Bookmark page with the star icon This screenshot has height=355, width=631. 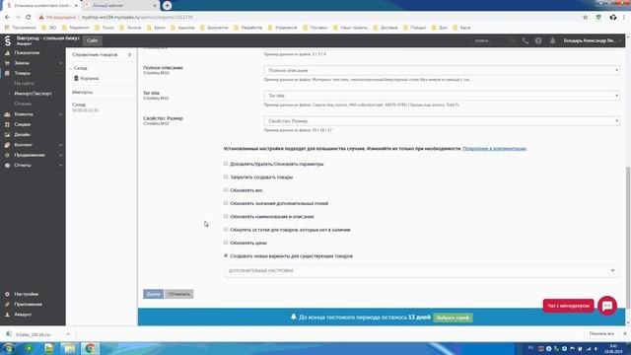point(585,18)
